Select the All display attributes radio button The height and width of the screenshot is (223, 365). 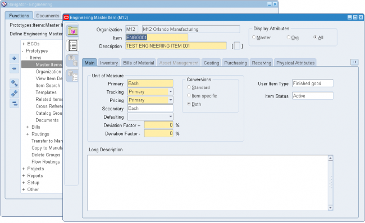pos(315,38)
